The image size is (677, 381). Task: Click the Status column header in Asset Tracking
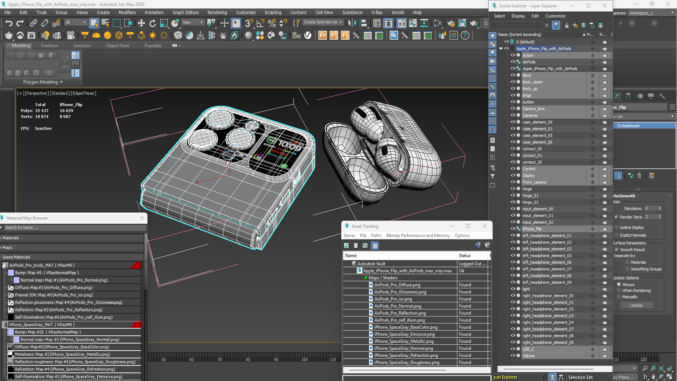click(472, 255)
